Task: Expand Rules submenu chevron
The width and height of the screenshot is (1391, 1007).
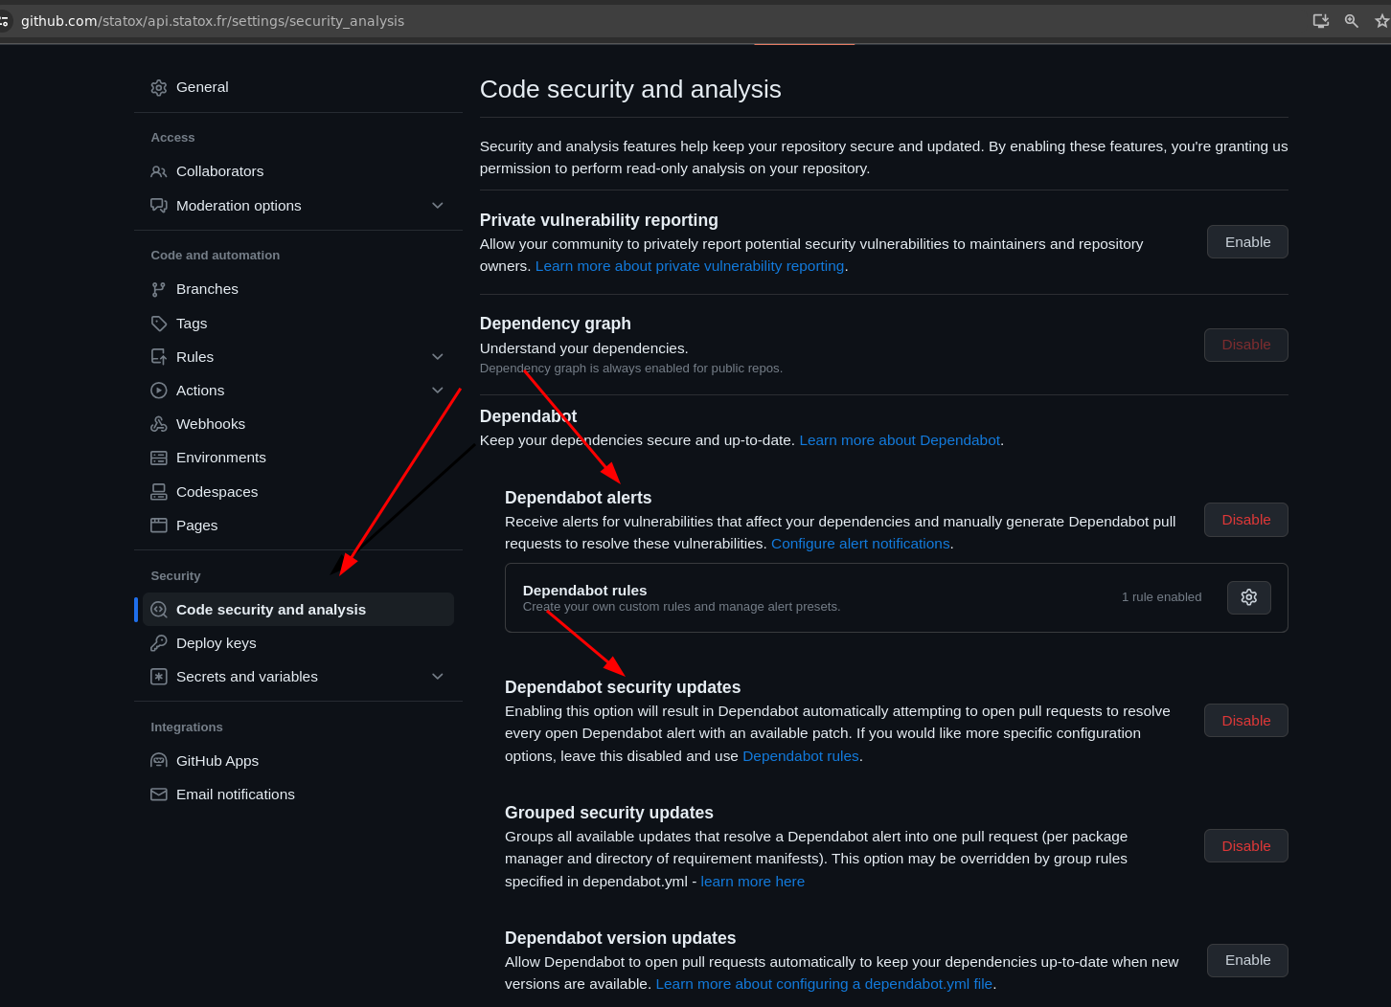Action: coord(438,357)
